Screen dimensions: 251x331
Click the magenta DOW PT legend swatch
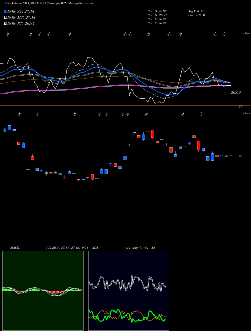(x=6, y=23)
